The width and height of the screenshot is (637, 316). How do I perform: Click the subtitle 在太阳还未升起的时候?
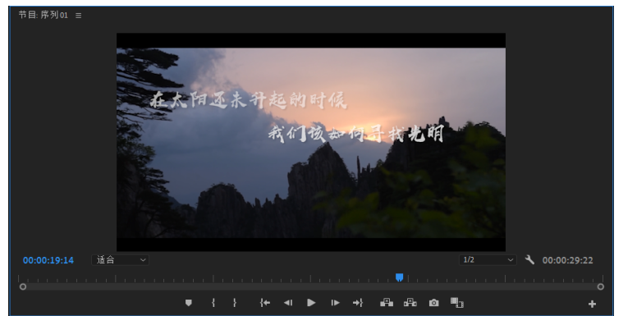click(249, 100)
